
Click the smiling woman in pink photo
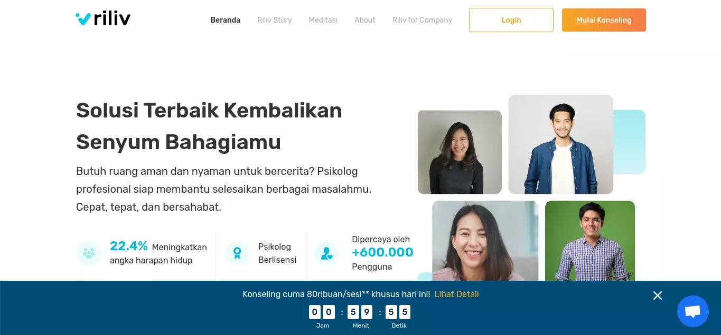coord(485,241)
